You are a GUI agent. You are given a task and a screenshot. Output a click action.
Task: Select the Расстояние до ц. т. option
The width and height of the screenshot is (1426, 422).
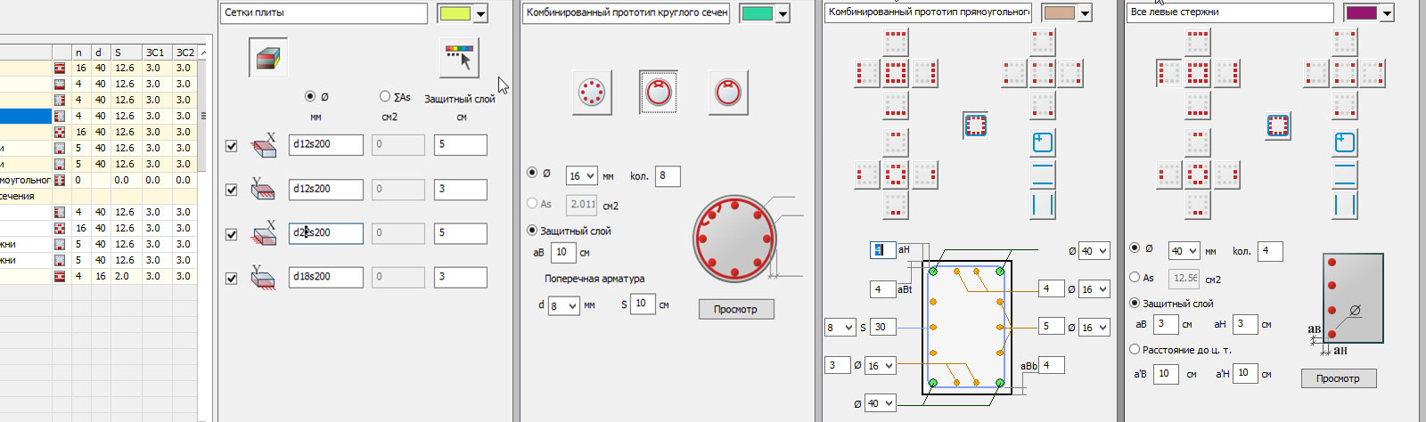[x=1135, y=350]
